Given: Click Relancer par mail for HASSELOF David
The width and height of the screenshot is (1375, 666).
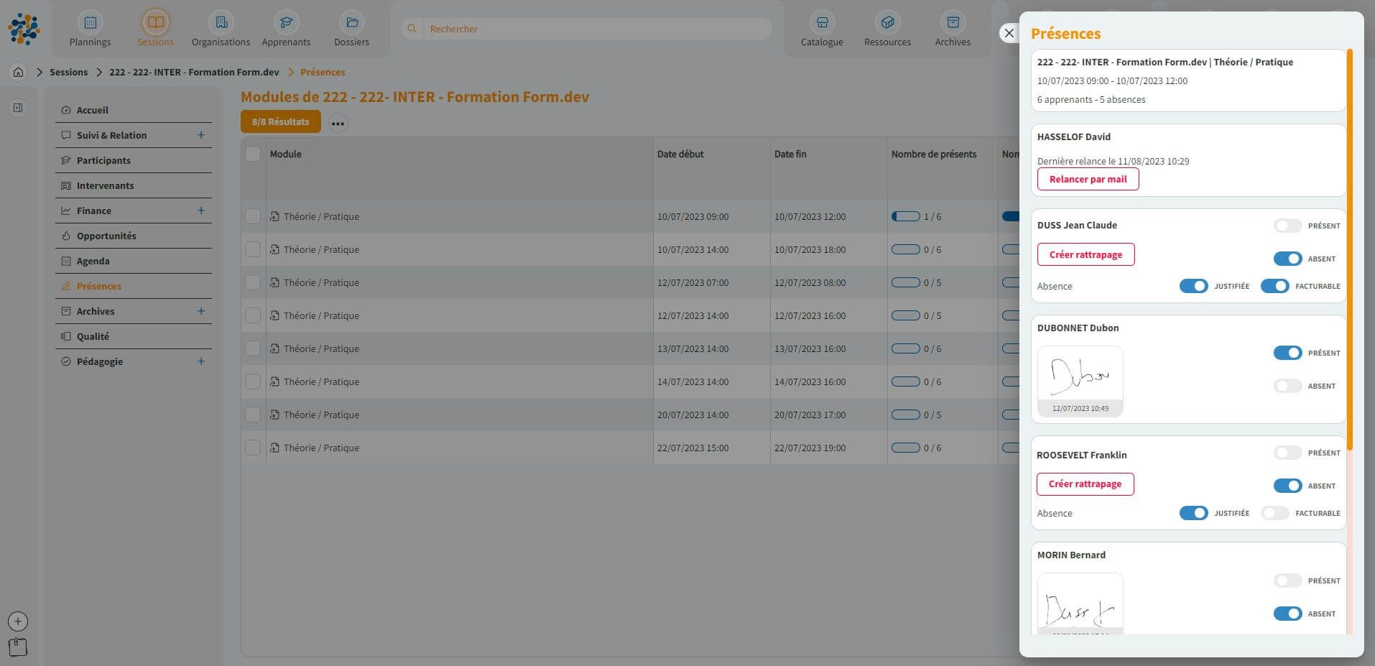Looking at the screenshot, I should tap(1088, 179).
